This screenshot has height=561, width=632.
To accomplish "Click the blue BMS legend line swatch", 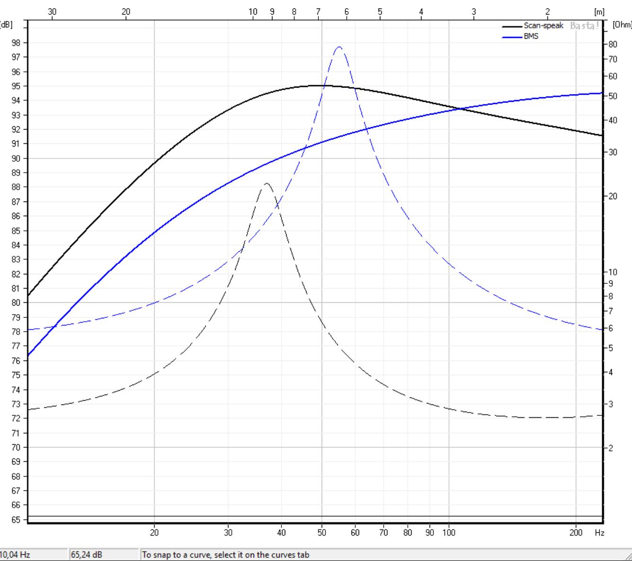I will pos(512,37).
